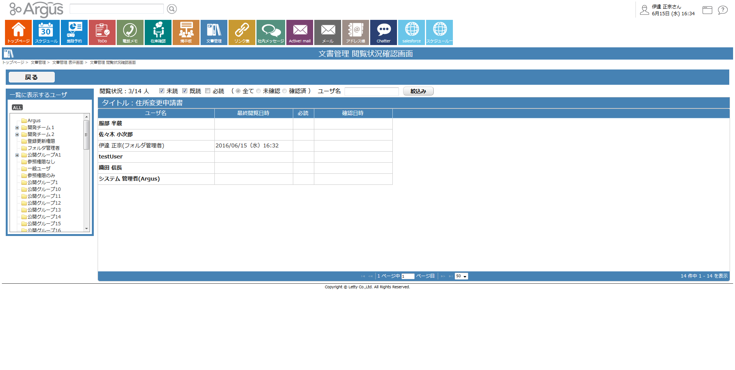Open the page size dropdown showing 50
This screenshot has width=735, height=370.
(461, 276)
